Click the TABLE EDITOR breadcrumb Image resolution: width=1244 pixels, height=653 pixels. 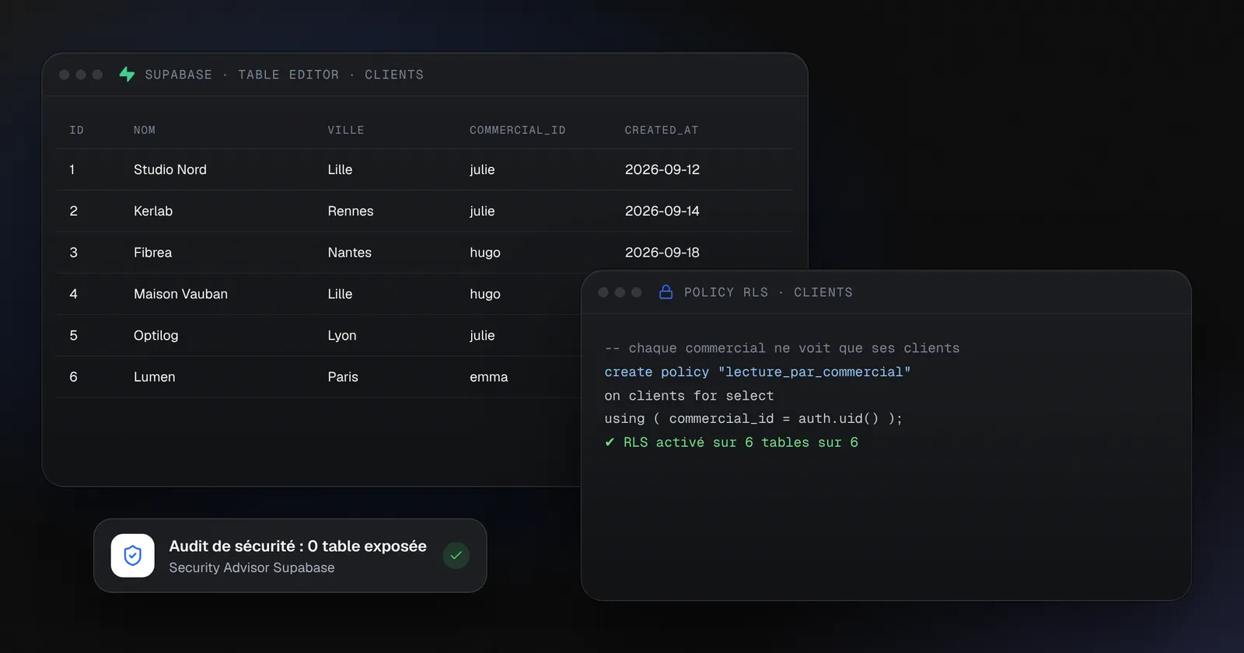(x=288, y=75)
